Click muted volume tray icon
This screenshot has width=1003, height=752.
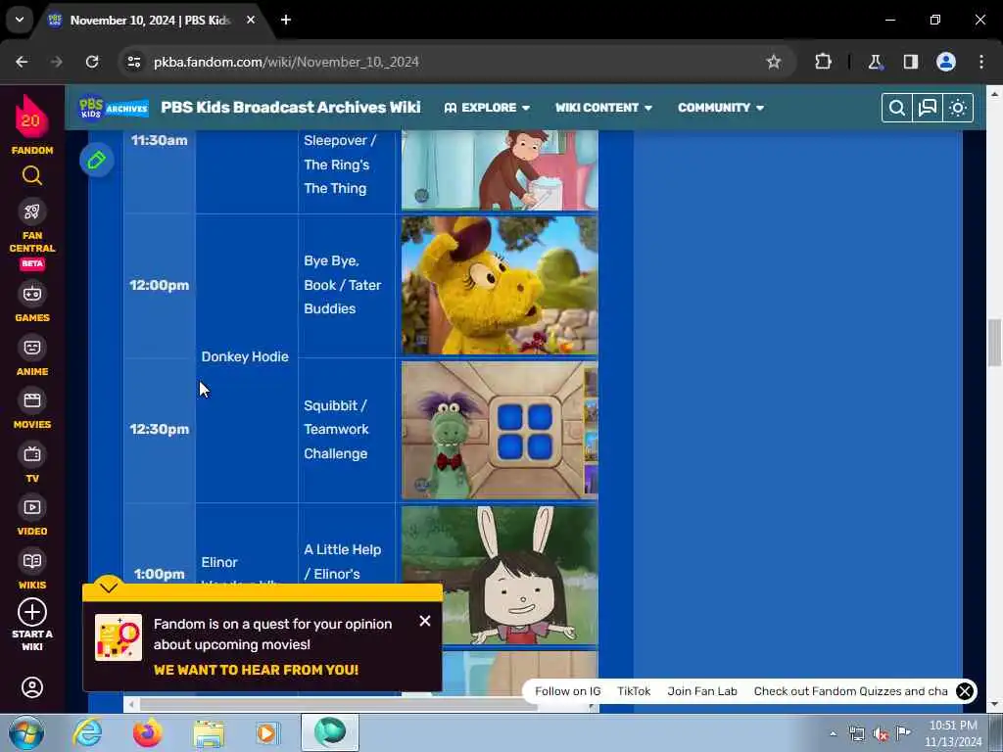[881, 733]
